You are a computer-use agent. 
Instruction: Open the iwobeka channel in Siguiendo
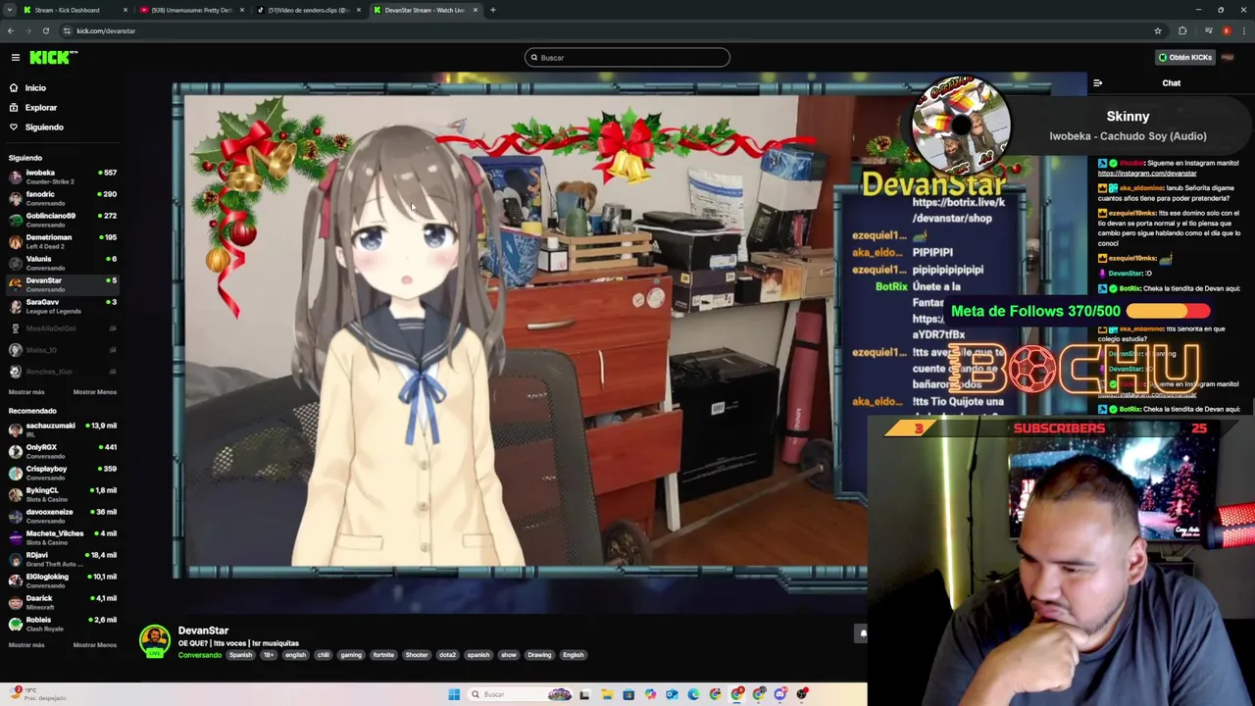pyautogui.click(x=61, y=176)
